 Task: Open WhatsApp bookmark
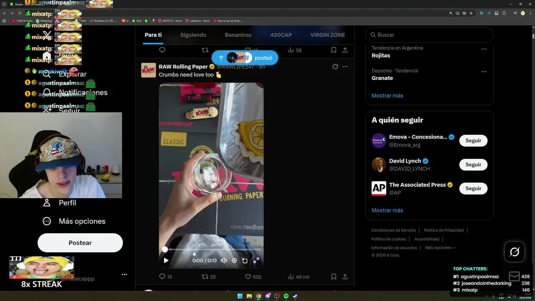(44, 20)
